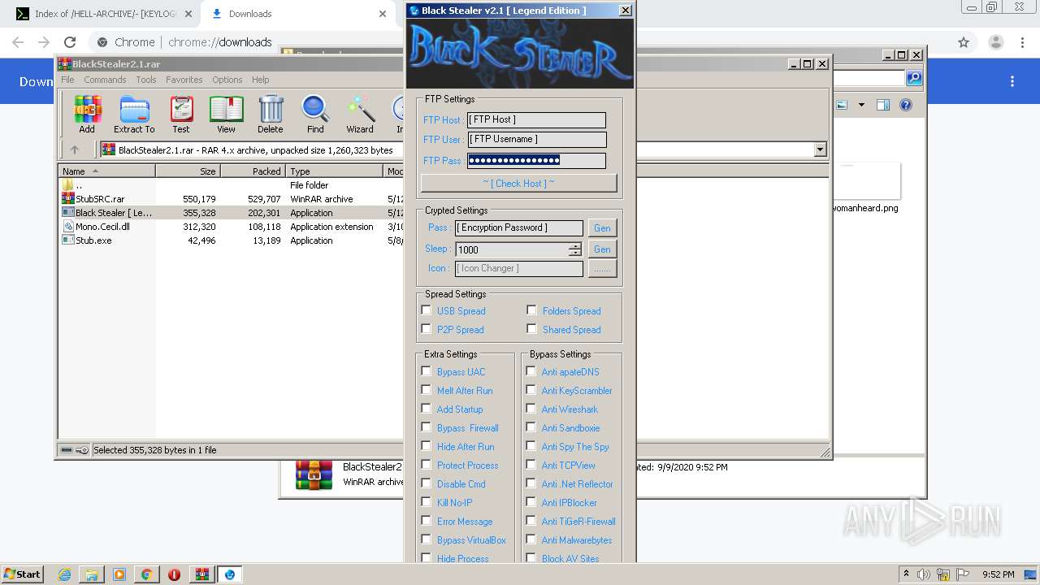1040x585 pixels.
Task: Click the browse button beside Icon Changer
Action: [602, 268]
